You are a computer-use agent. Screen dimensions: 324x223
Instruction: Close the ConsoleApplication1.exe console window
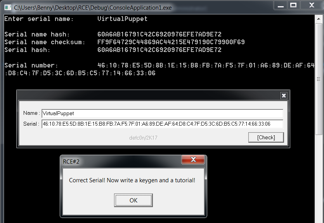312,5
